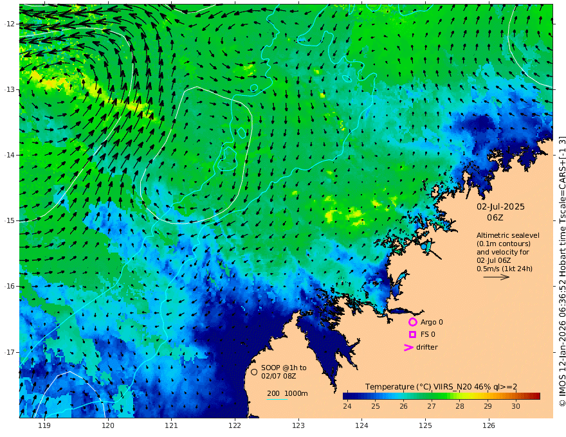
Task: Click the colorbar at 30 degrees
Action: [x=516, y=397]
